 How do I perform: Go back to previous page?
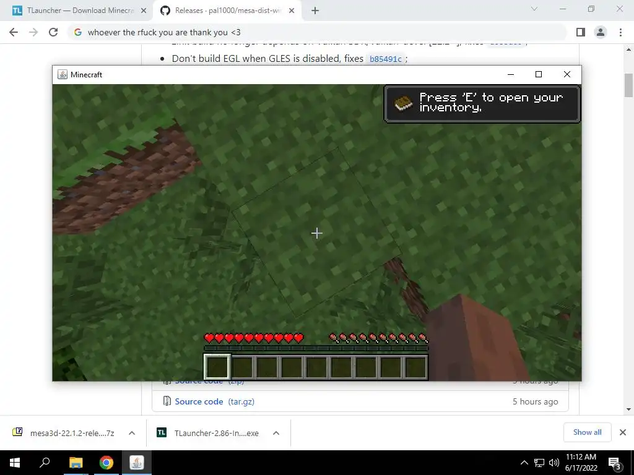point(14,32)
